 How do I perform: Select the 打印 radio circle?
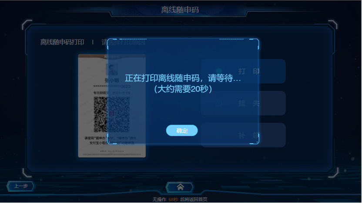pyautogui.click(x=219, y=71)
